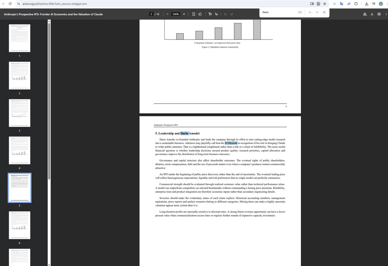Click the 100% zoom level field
388x266 pixels.
[x=176, y=14]
